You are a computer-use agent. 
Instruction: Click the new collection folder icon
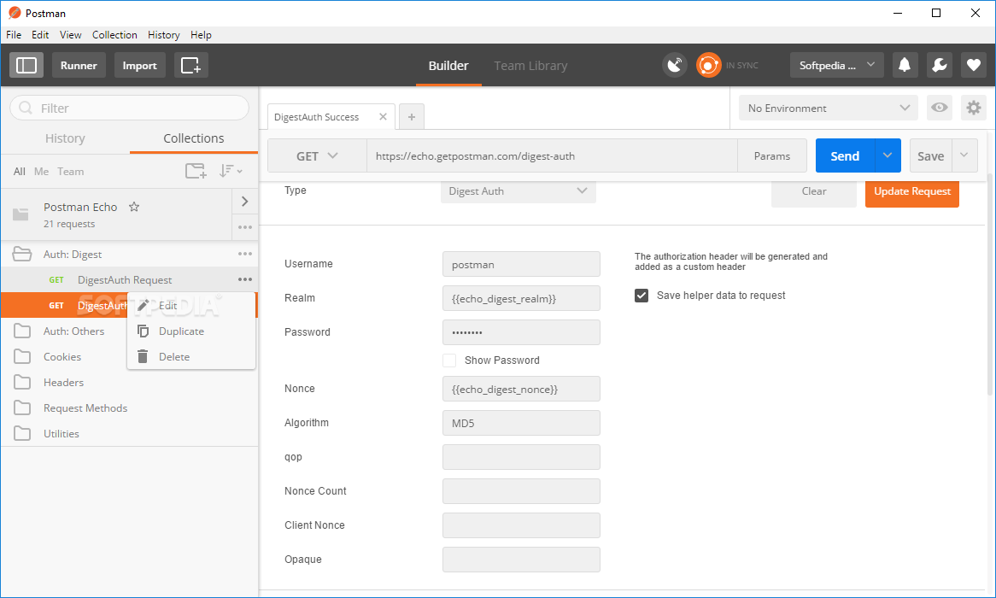196,171
